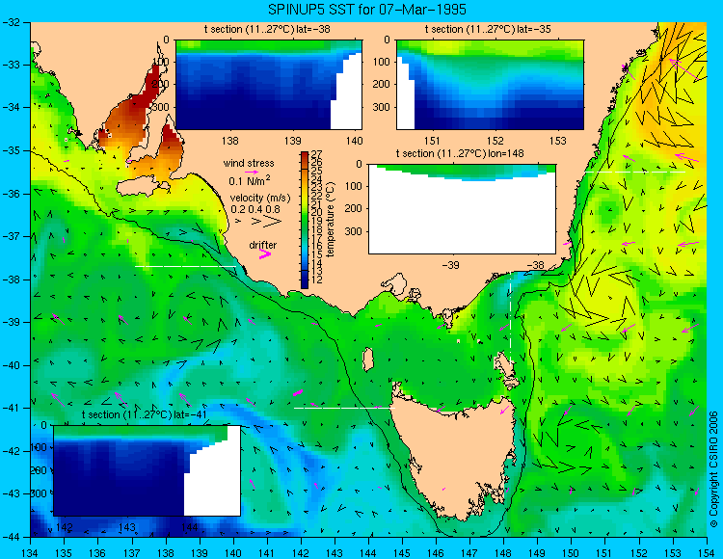The image size is (723, 559).
Task: Click the 150 longitude axis label
Action: point(572,552)
